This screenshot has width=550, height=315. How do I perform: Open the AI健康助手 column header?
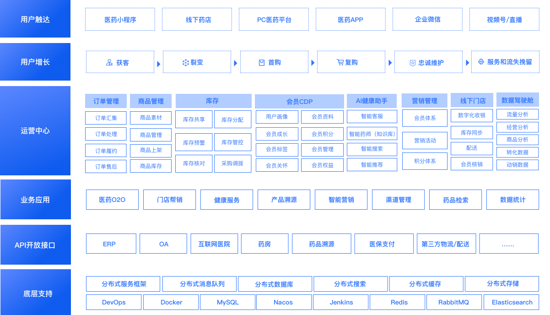coord(372,101)
